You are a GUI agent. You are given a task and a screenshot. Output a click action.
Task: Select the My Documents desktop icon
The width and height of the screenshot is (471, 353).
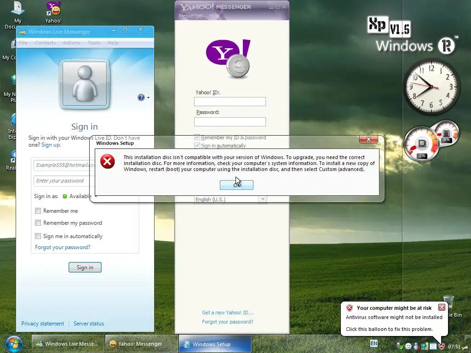pyautogui.click(x=17, y=8)
